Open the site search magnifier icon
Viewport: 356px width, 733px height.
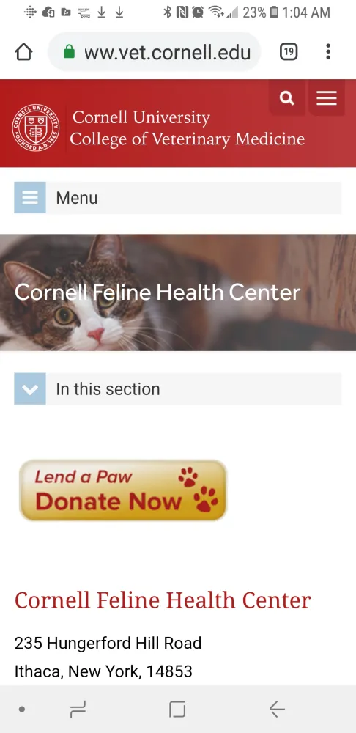(287, 97)
